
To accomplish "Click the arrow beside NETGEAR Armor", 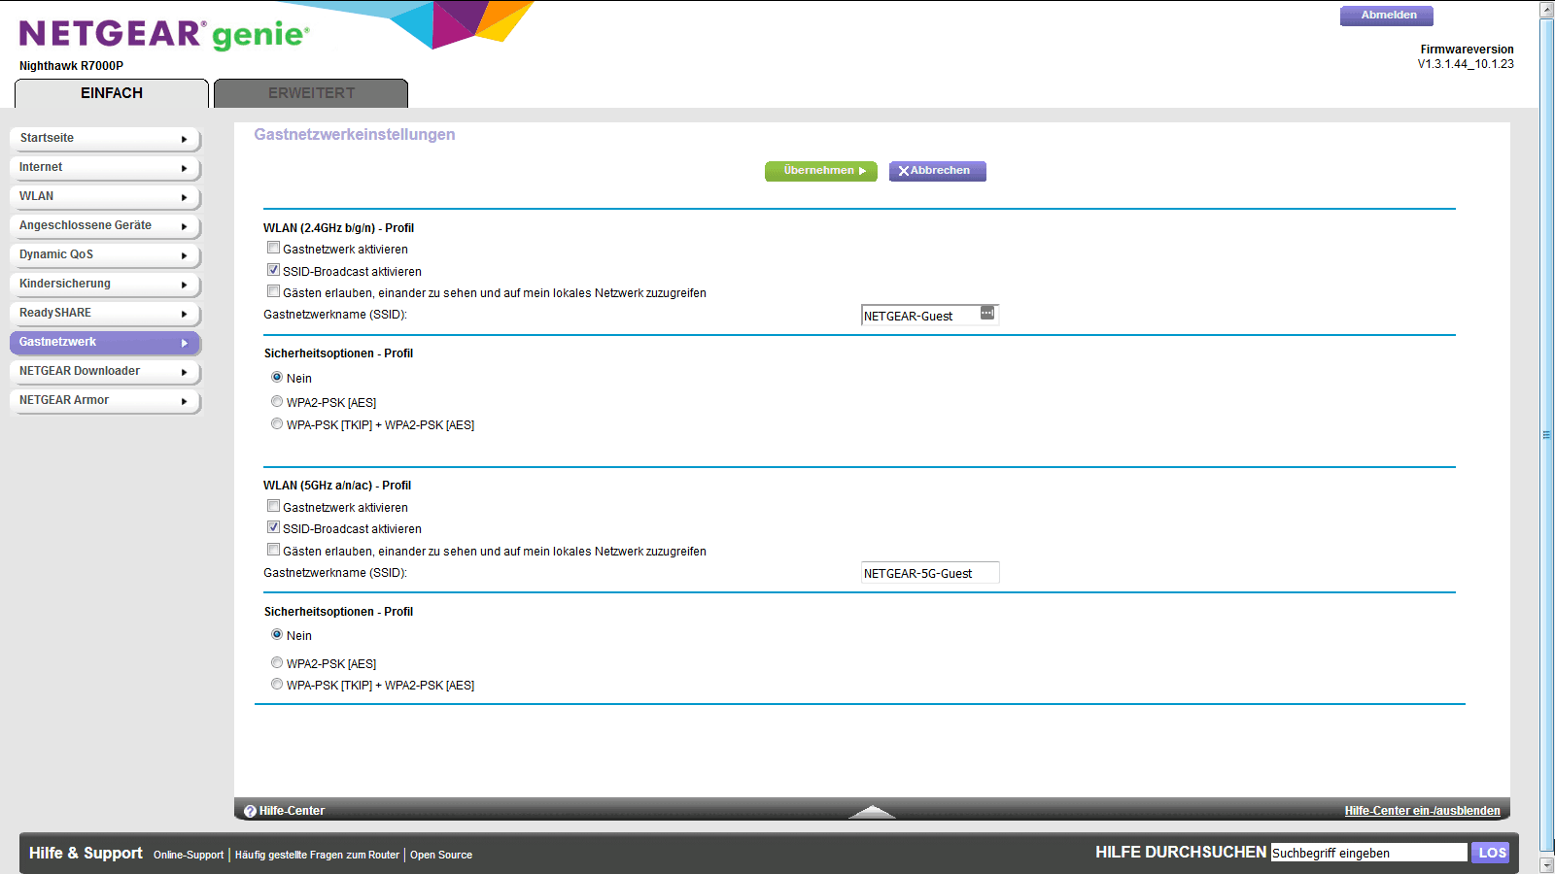I will [184, 401].
